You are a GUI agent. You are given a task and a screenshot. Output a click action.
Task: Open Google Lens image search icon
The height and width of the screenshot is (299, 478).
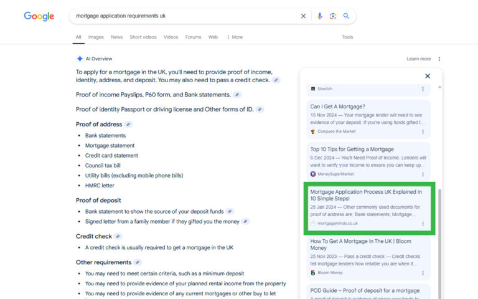pos(333,16)
